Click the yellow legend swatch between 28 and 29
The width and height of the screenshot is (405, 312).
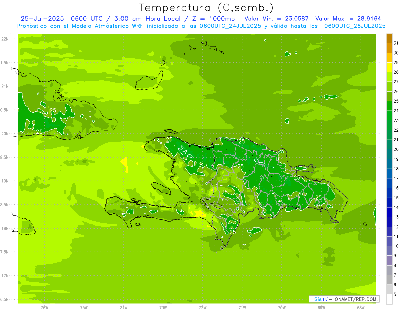[x=389, y=67]
